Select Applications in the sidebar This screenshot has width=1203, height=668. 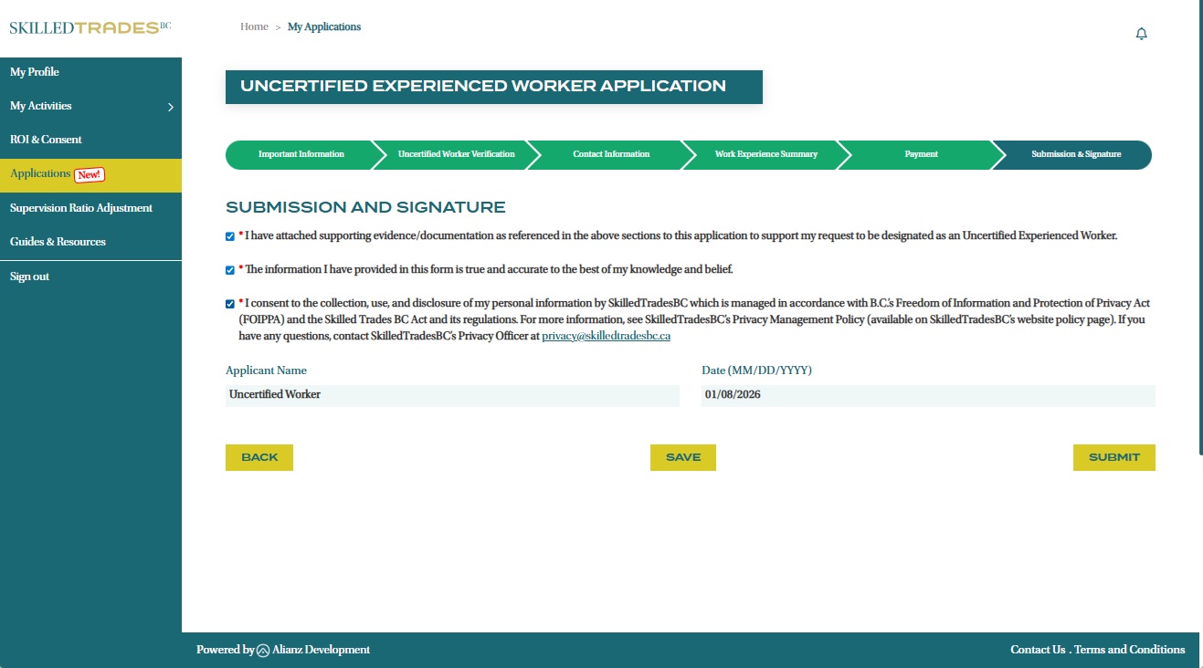pyautogui.click(x=41, y=174)
